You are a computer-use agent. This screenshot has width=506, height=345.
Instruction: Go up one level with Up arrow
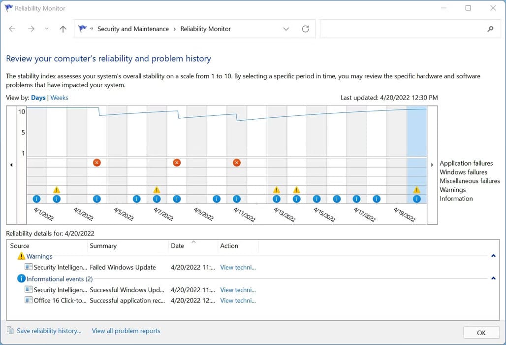tap(63, 29)
